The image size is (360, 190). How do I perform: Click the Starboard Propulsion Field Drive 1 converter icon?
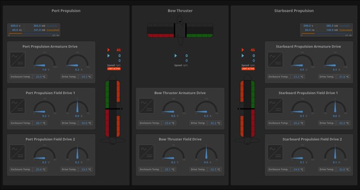275,106
